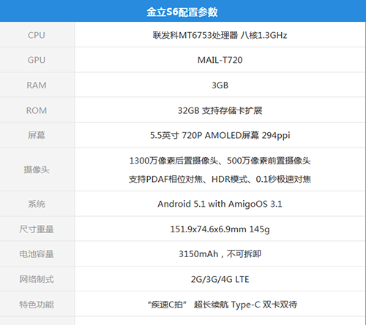Select the 屏幕 label cell
This screenshot has height=325, width=366.
37,135
